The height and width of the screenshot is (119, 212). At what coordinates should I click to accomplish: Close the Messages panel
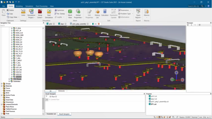(x=211, y=23)
